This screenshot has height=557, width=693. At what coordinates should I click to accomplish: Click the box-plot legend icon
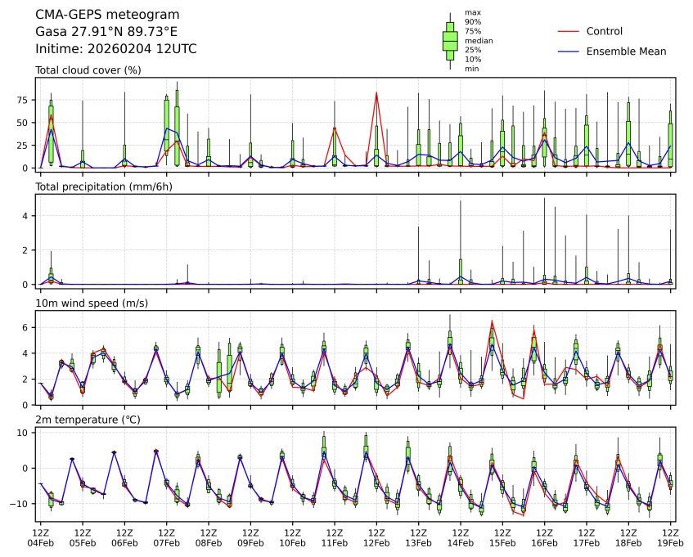[449, 41]
